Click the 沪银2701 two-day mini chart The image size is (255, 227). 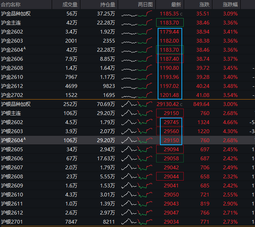coord(137,222)
